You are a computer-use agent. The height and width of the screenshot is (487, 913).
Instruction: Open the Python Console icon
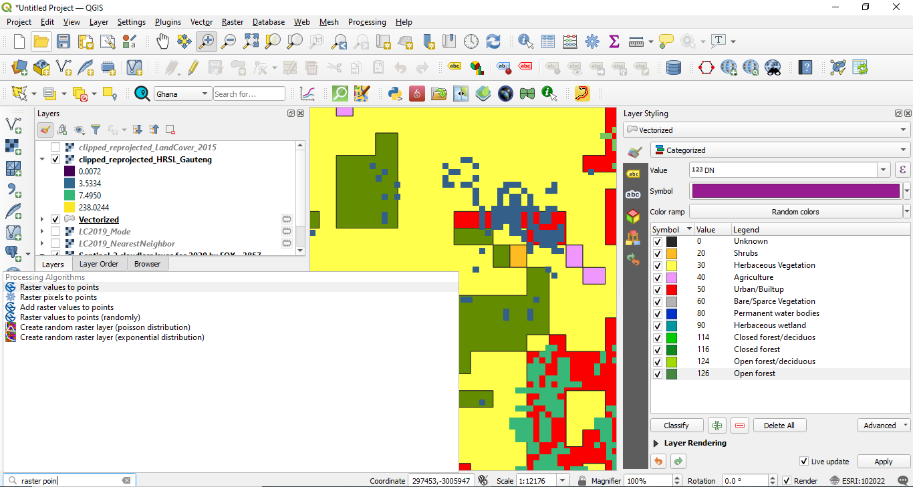395,94
